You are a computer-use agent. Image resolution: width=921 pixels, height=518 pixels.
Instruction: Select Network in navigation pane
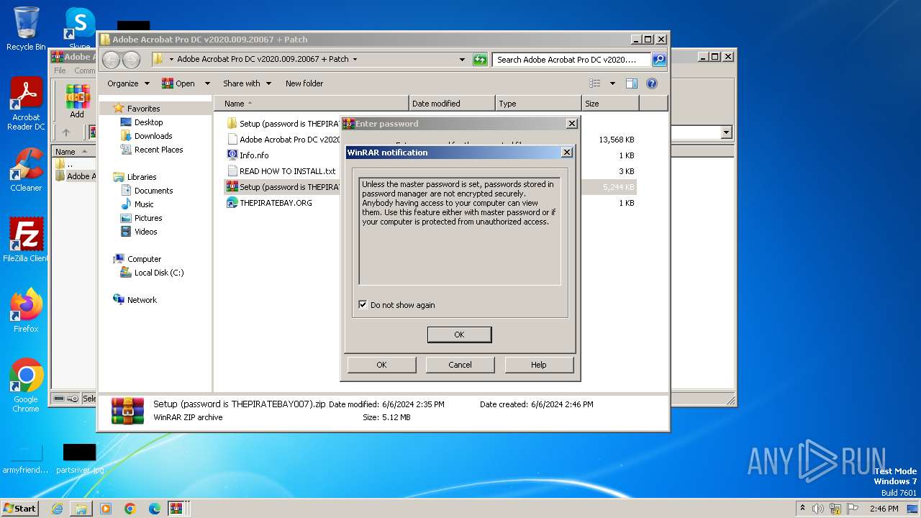coord(142,300)
